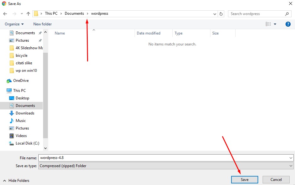The width and height of the screenshot is (295, 185).
Task: Click the Back navigation arrow
Action: click(5, 14)
